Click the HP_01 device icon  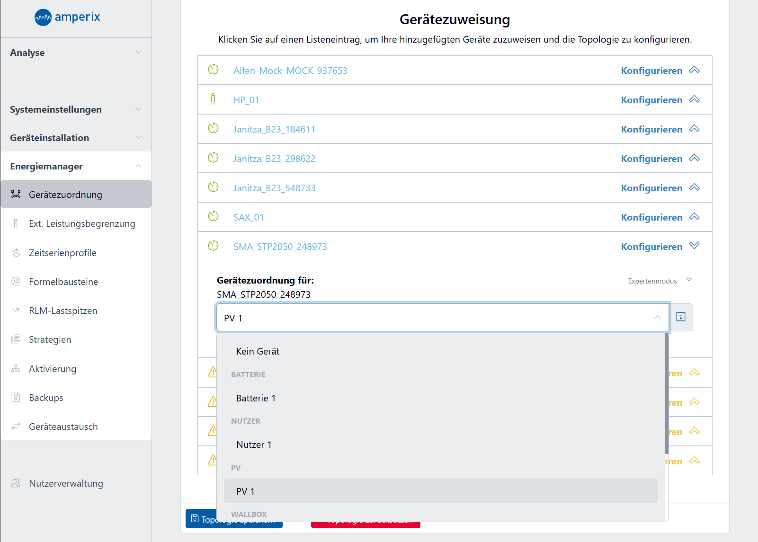[213, 99]
